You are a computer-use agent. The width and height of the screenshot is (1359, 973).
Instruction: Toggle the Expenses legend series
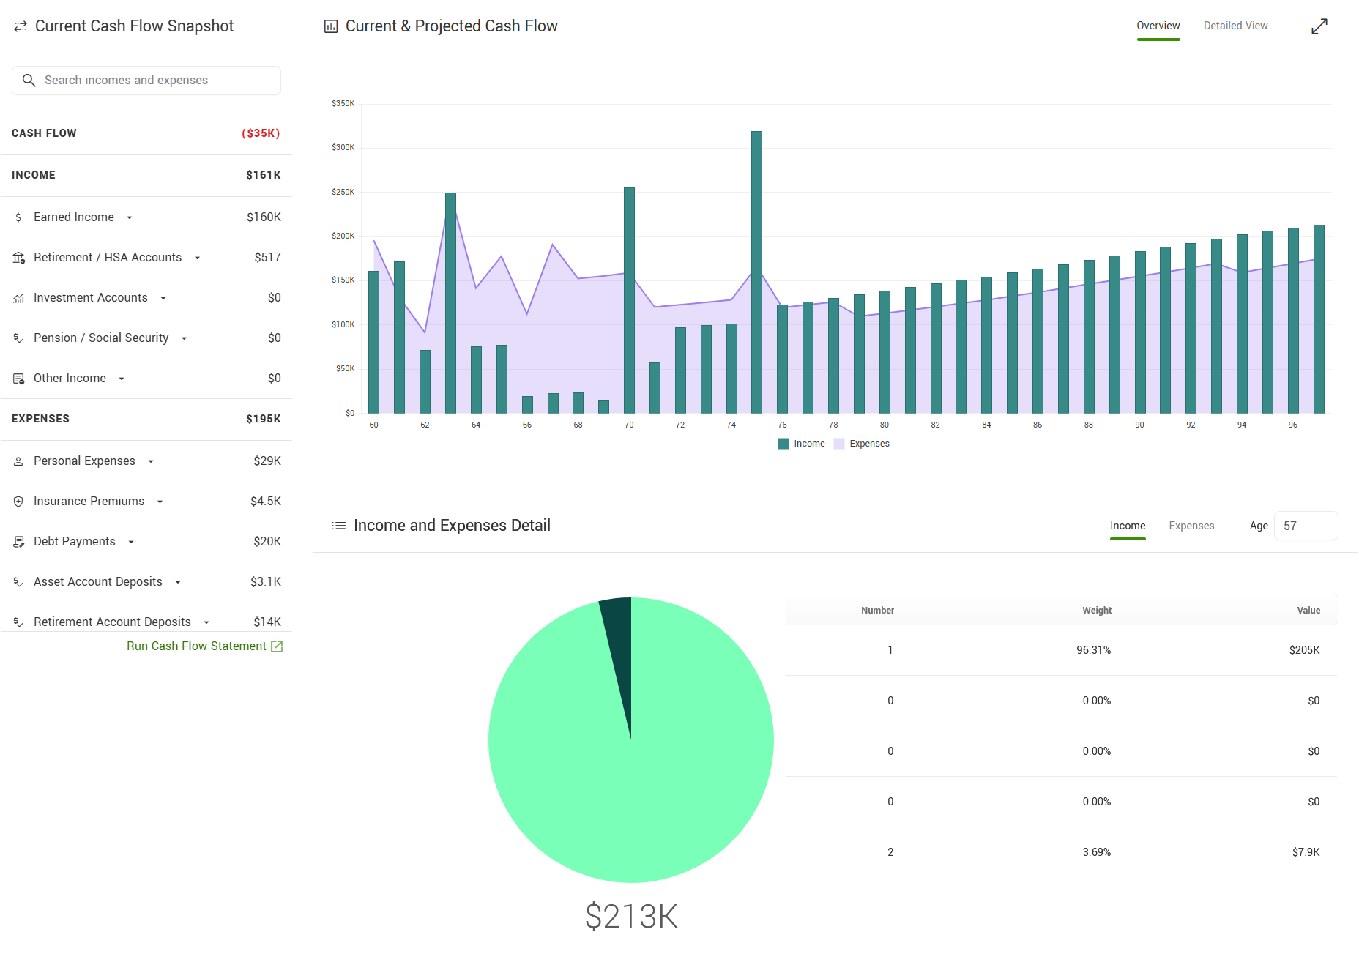click(x=862, y=444)
